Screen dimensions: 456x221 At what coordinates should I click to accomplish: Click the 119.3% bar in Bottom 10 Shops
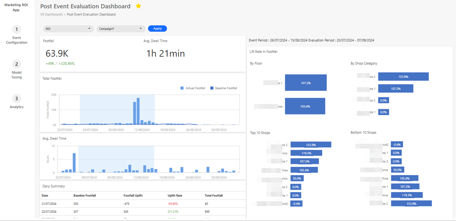coord(407,195)
